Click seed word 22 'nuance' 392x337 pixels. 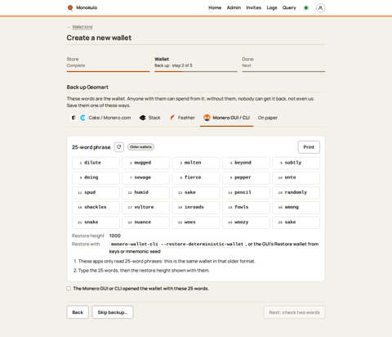coord(146,222)
